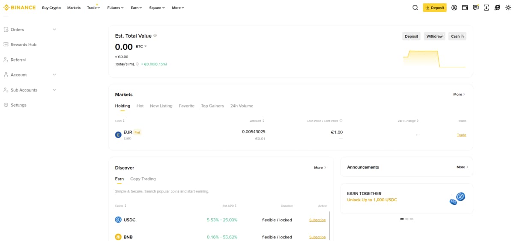This screenshot has height=241, width=514.
Task: Open the chat messages icon
Action: pos(476,8)
